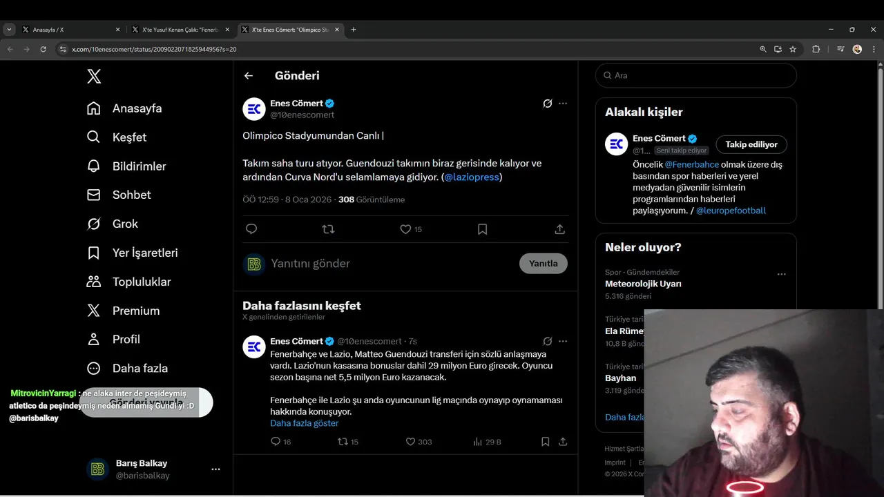
Task: Open browser extensions puzzle icon
Action: 816,49
